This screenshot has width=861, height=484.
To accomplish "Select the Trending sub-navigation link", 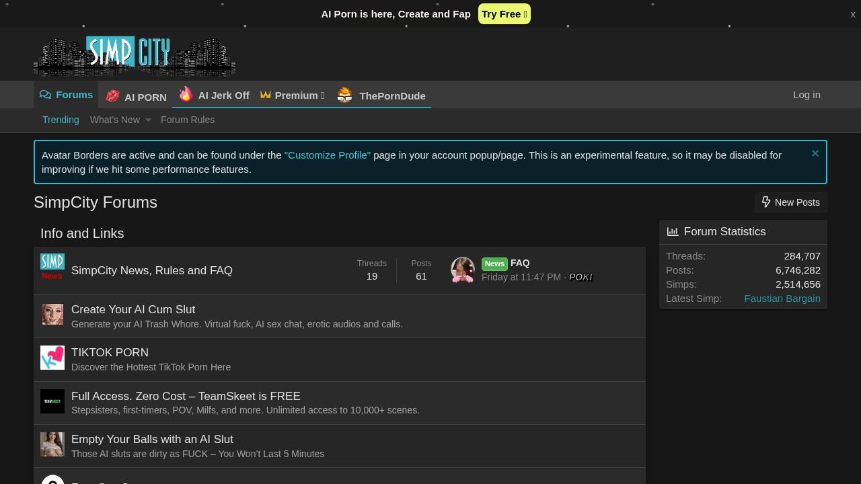I will click(x=61, y=120).
